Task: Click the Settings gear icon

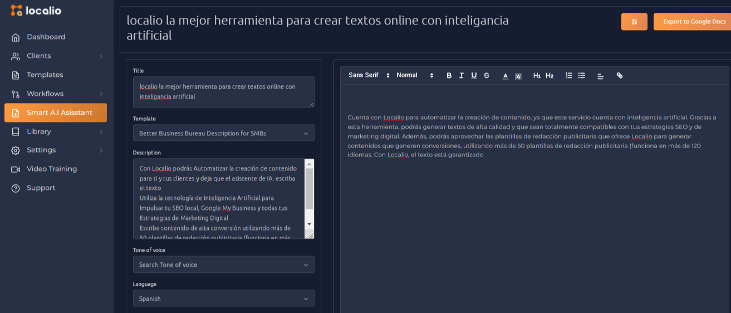Action: coord(16,150)
